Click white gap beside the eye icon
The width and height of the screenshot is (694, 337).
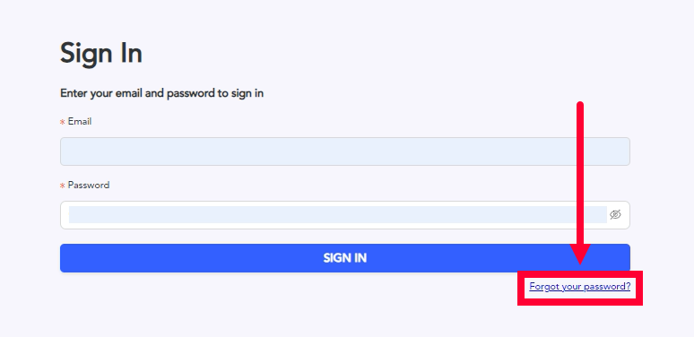point(625,215)
